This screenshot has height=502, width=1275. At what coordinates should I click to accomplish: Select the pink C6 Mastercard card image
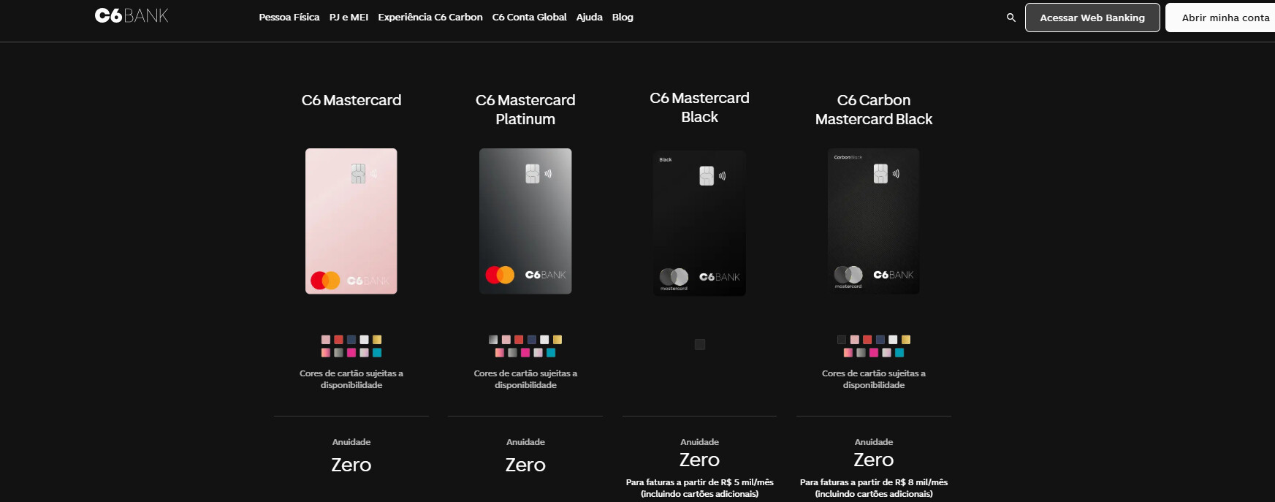(351, 221)
